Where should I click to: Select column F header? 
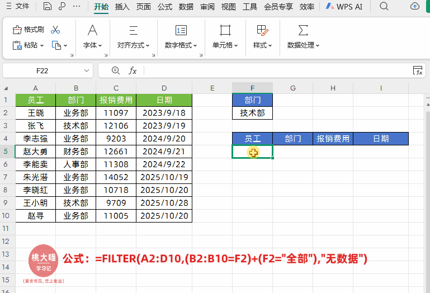tap(252, 88)
